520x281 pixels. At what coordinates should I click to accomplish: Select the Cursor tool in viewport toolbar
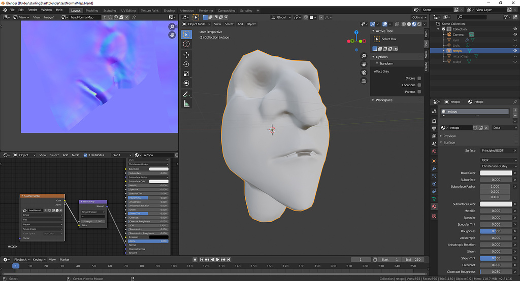pos(186,44)
